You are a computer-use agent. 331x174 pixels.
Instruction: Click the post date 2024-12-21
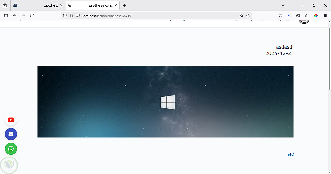pos(279,53)
